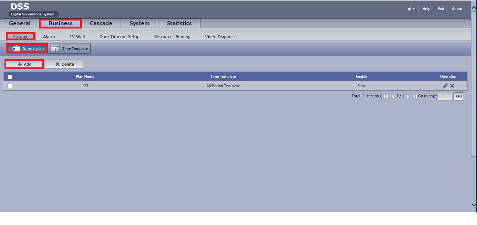
Task: Jump to the last page of records
Action: 415,96
